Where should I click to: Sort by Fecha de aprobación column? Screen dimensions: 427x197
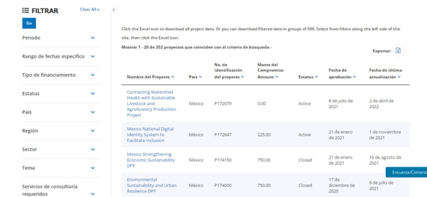click(342, 77)
